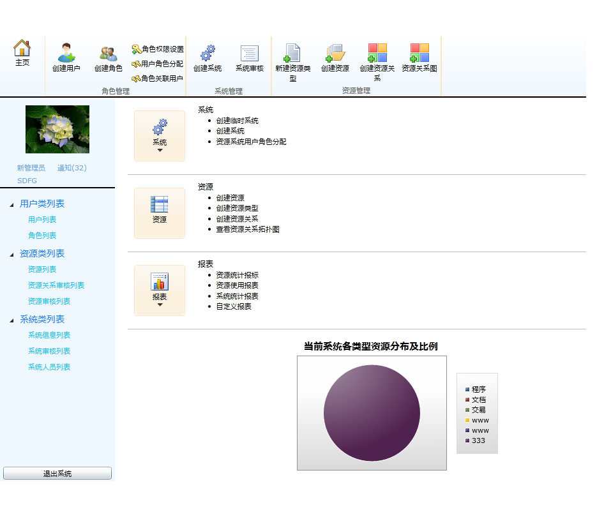The width and height of the screenshot is (604, 512).
Task: Click the purple pie chart
Action: [372, 413]
